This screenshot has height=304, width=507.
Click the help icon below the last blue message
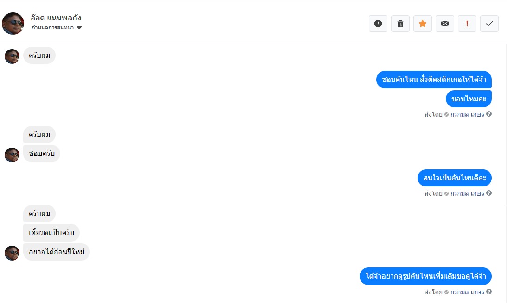coord(489,292)
